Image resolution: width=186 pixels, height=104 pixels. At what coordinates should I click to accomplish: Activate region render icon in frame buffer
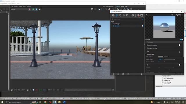(99, 9)
